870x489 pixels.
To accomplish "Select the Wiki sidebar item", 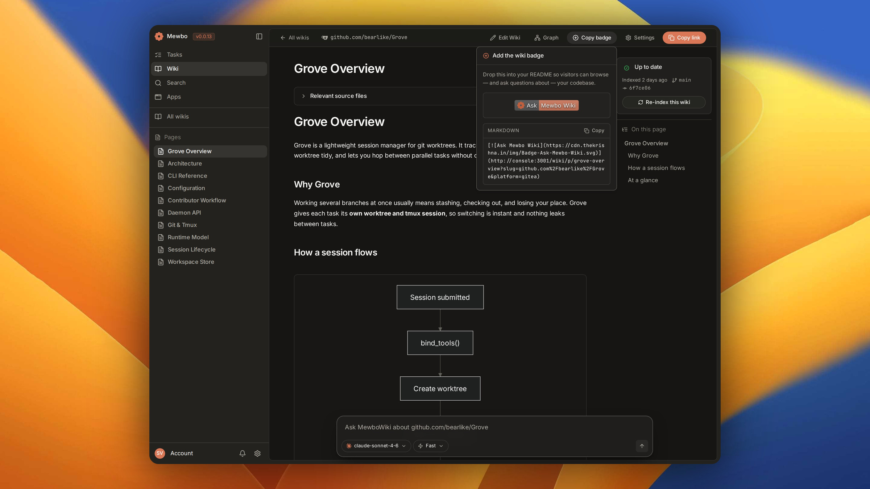I will (x=209, y=69).
